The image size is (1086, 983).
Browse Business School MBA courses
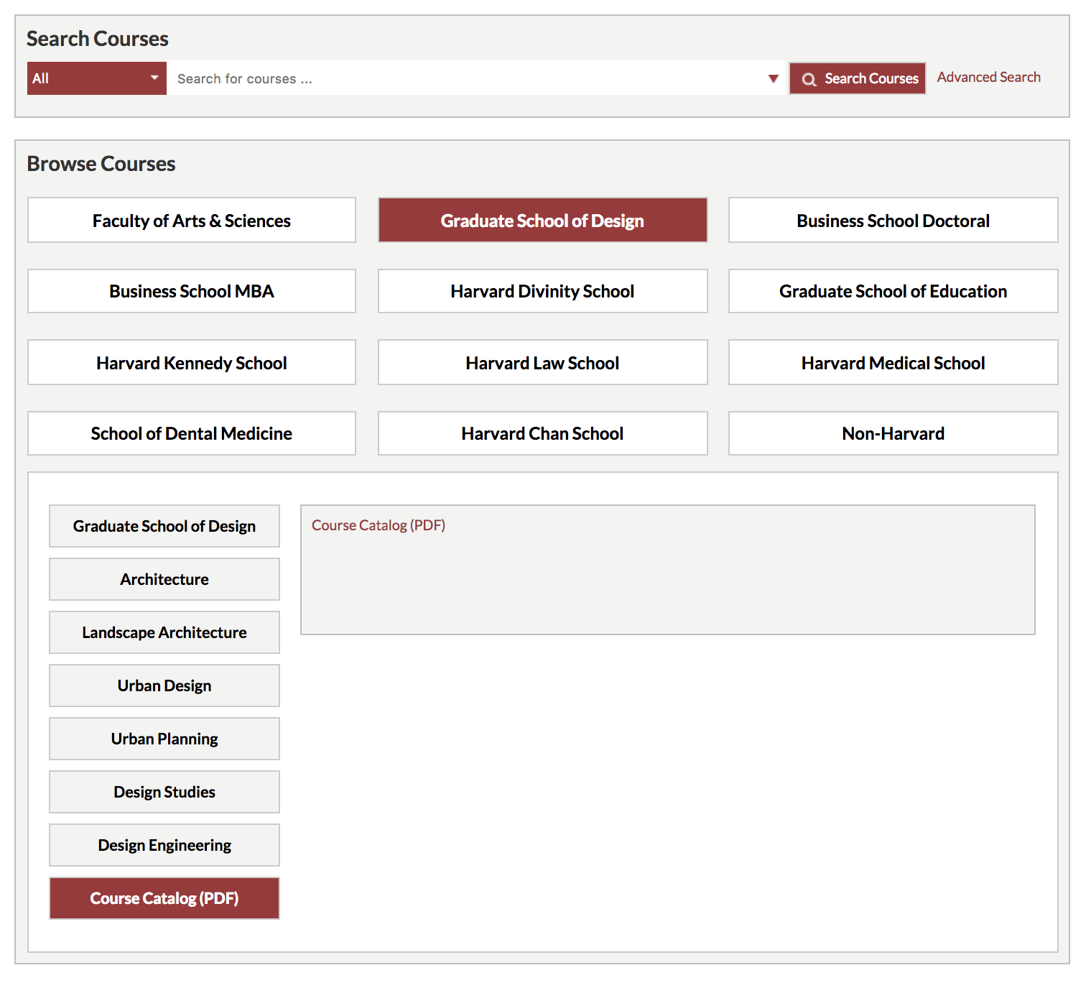click(192, 291)
